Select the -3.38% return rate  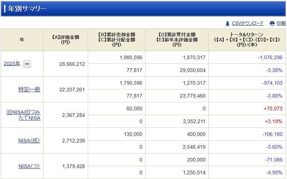(274, 70)
